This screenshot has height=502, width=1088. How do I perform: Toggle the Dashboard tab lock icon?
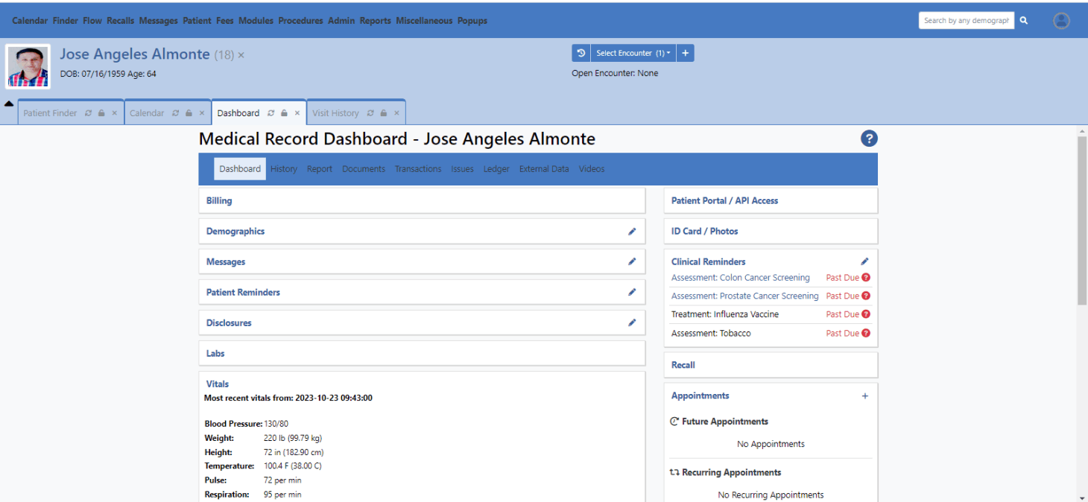pos(284,112)
